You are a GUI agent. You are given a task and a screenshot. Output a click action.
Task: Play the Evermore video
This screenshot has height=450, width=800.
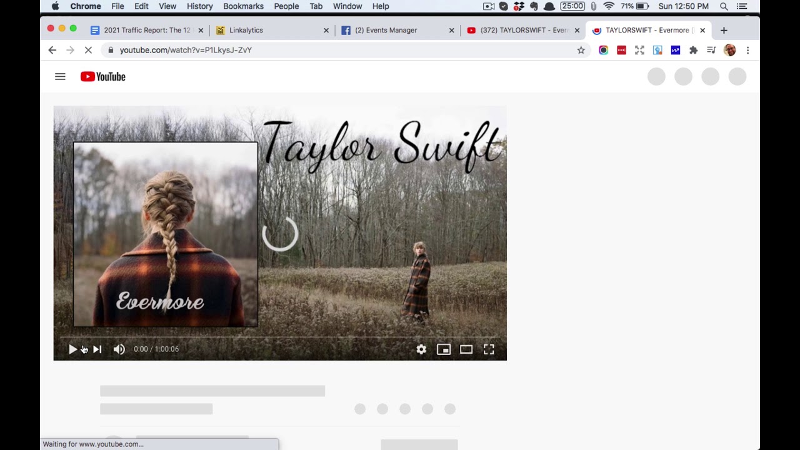click(x=72, y=349)
